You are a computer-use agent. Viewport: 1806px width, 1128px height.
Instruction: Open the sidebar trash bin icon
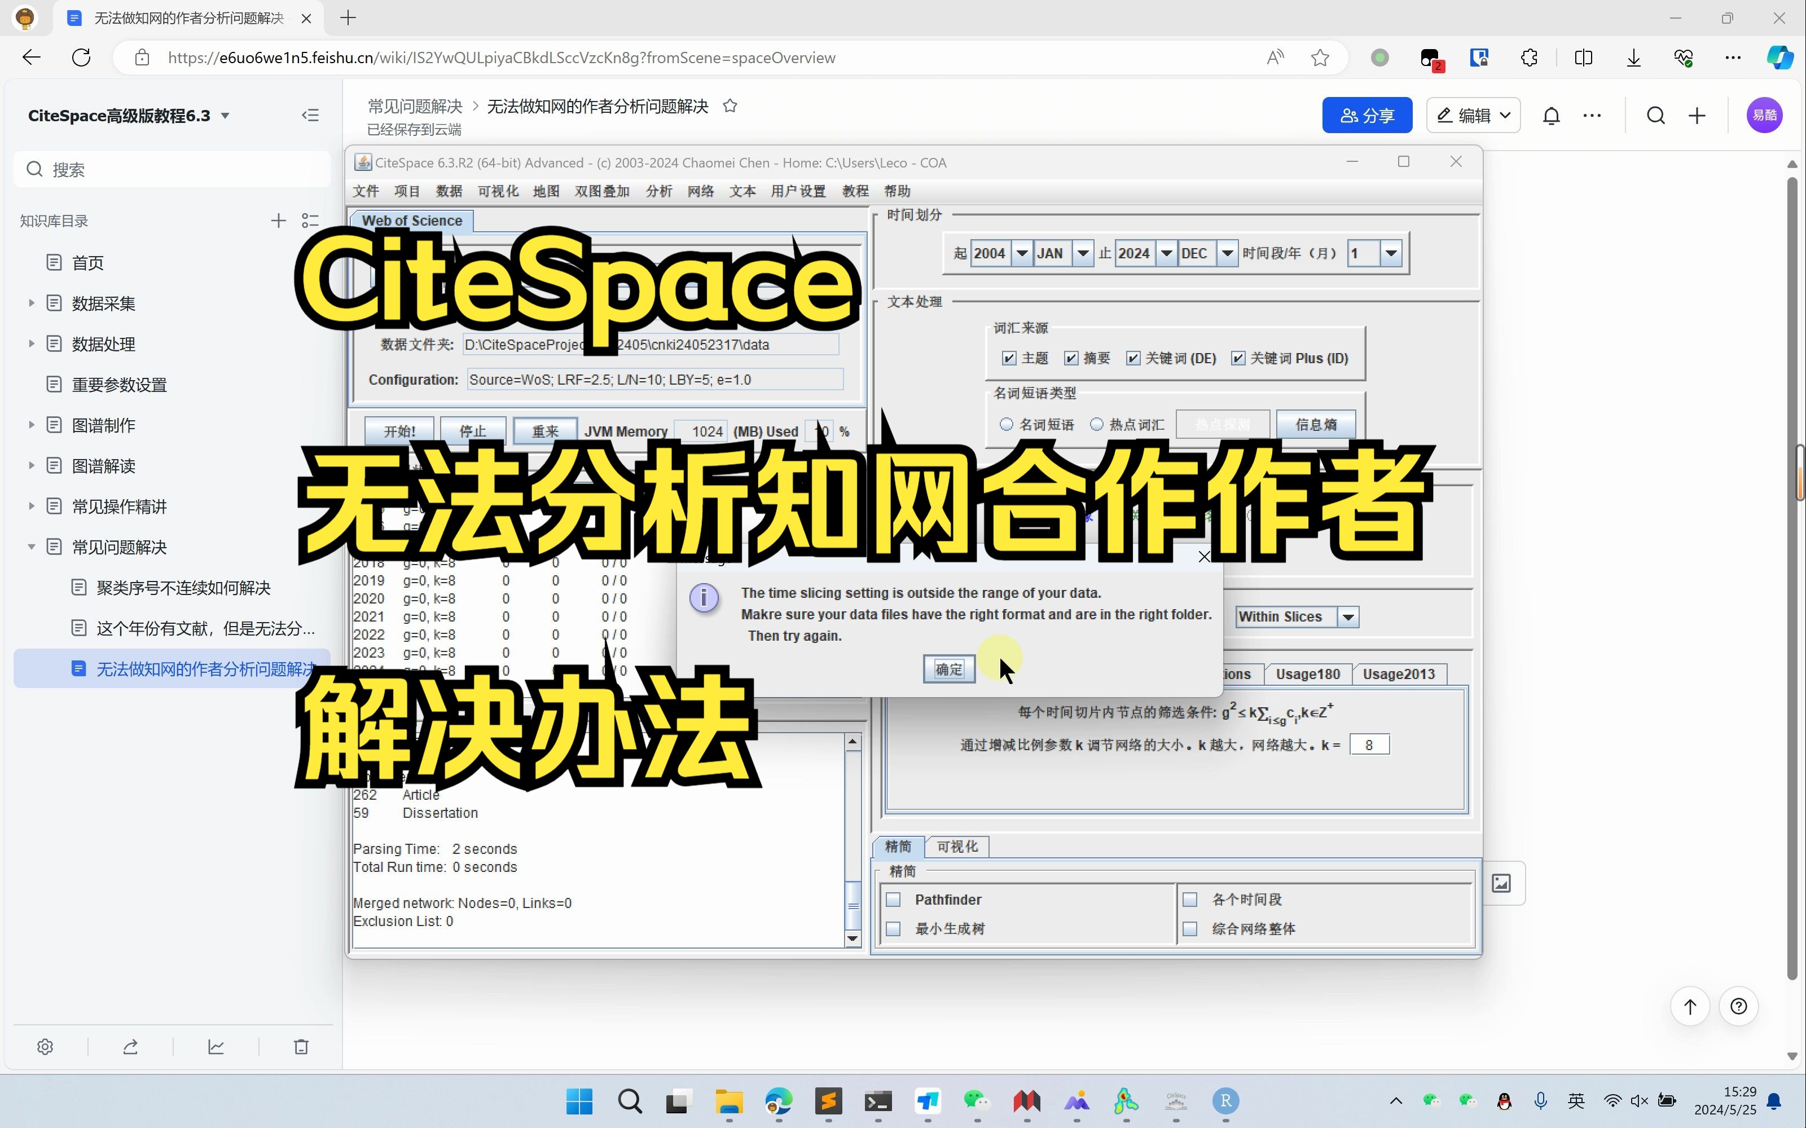(301, 1047)
